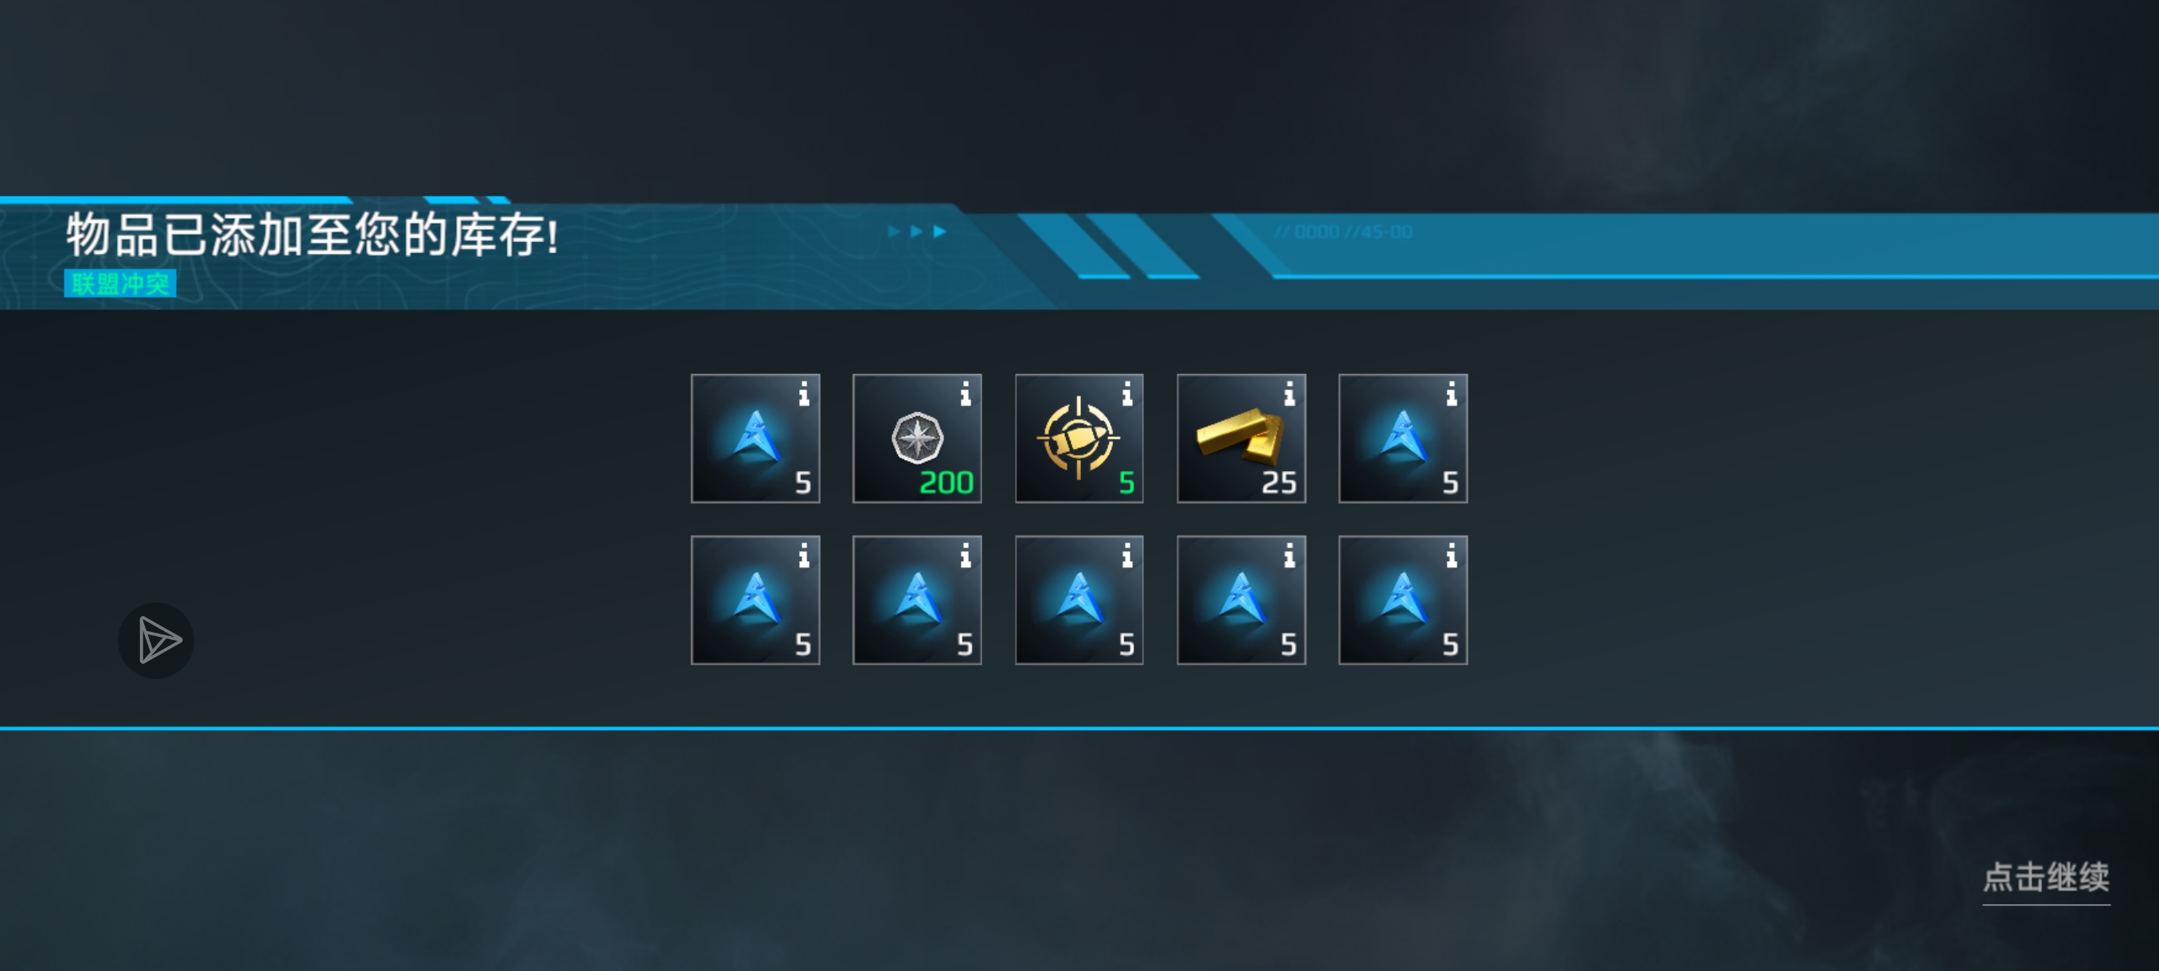2159x971 pixels.
Task: Select the middle blue crystal in bottom row
Action: tap(1079, 600)
